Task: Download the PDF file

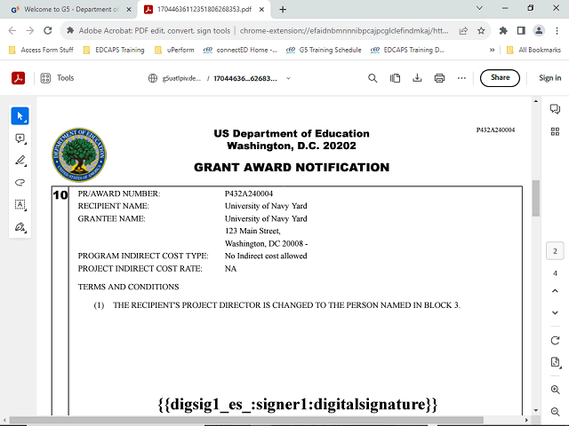Action: coord(417,78)
